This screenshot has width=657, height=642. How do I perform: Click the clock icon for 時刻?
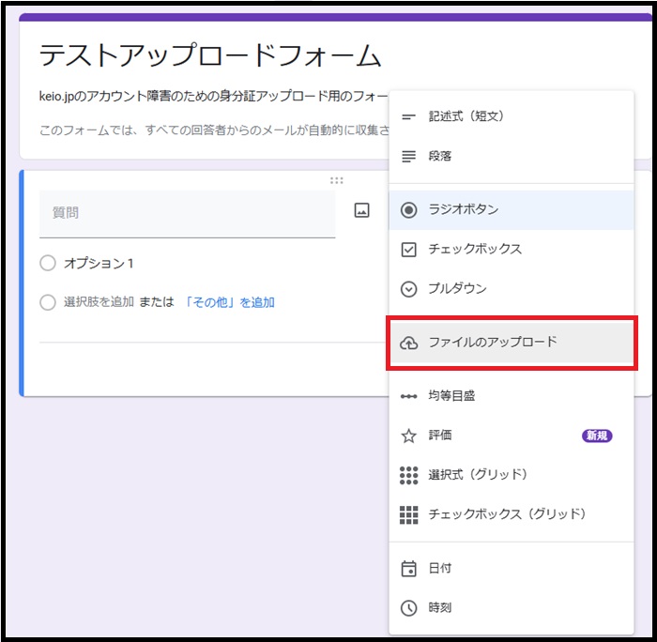(408, 608)
